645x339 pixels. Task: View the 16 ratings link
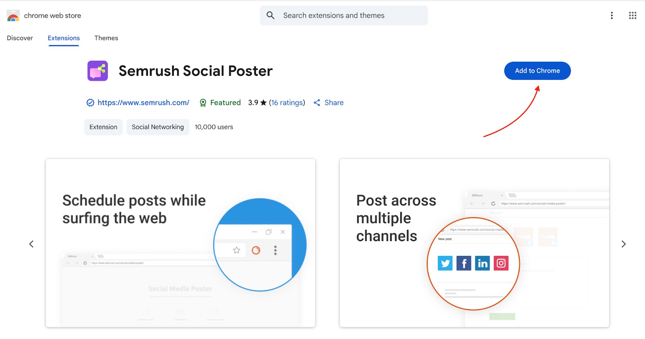pyautogui.click(x=287, y=103)
